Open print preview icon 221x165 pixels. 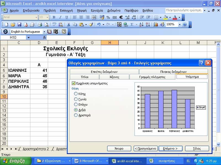[x=46, y=24]
